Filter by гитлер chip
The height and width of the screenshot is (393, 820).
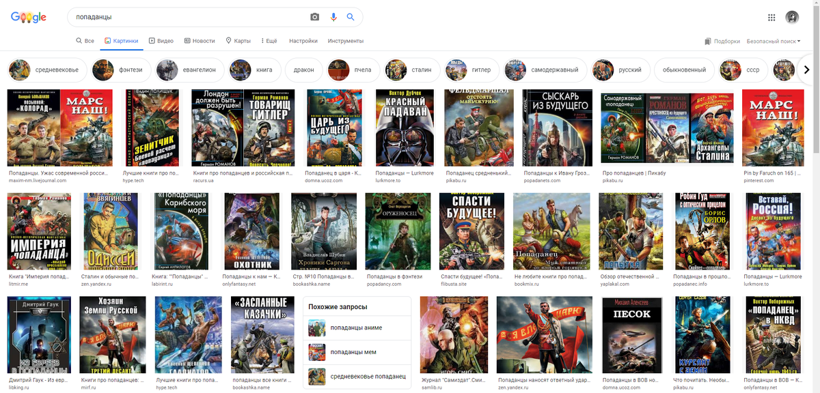[470, 70]
